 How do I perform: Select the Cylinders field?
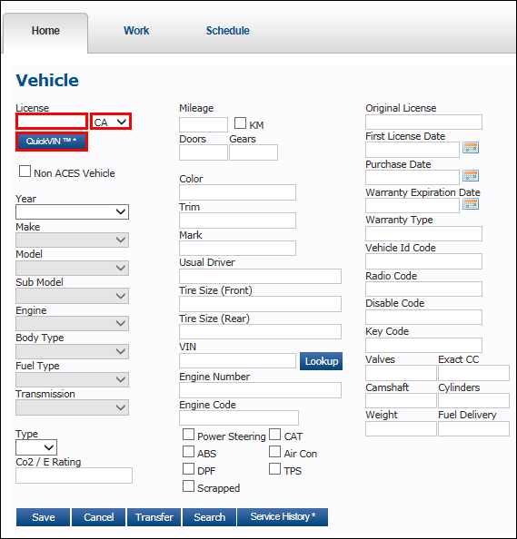click(x=473, y=401)
